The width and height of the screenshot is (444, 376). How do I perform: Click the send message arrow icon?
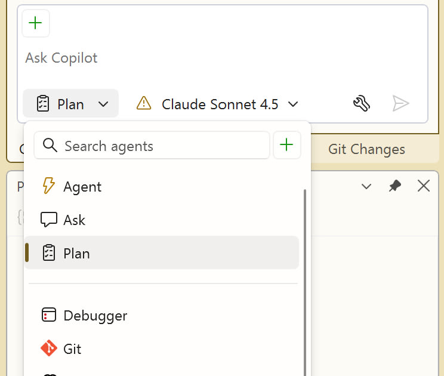pyautogui.click(x=400, y=103)
